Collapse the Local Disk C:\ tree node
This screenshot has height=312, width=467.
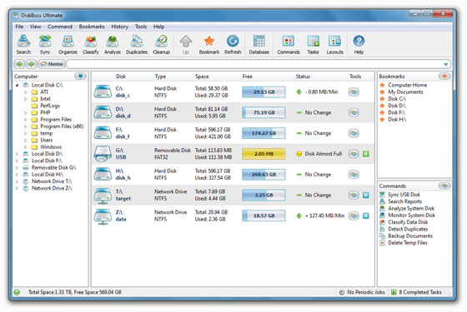coord(17,85)
